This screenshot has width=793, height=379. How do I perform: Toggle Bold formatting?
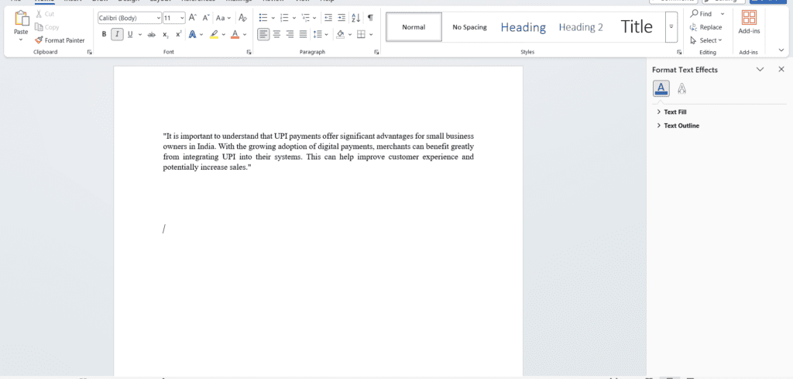tap(105, 34)
